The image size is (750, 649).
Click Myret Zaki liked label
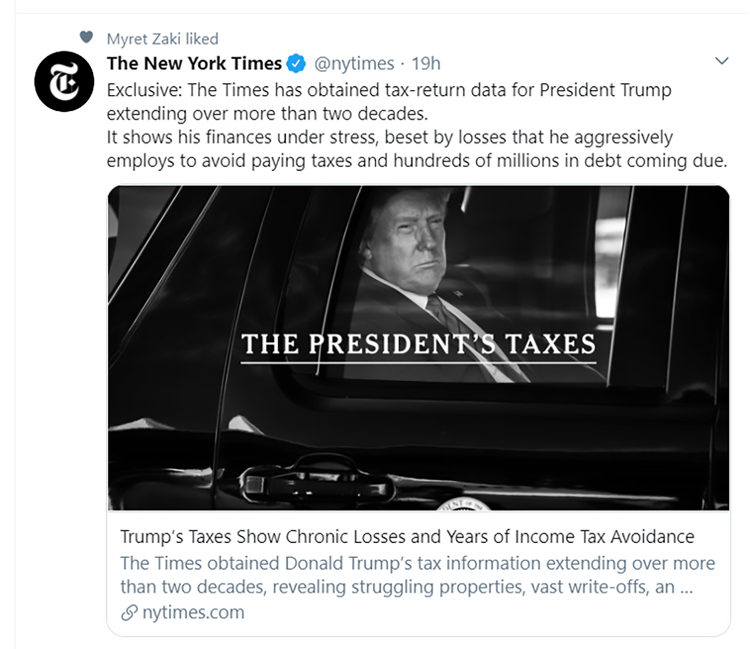[x=163, y=38]
